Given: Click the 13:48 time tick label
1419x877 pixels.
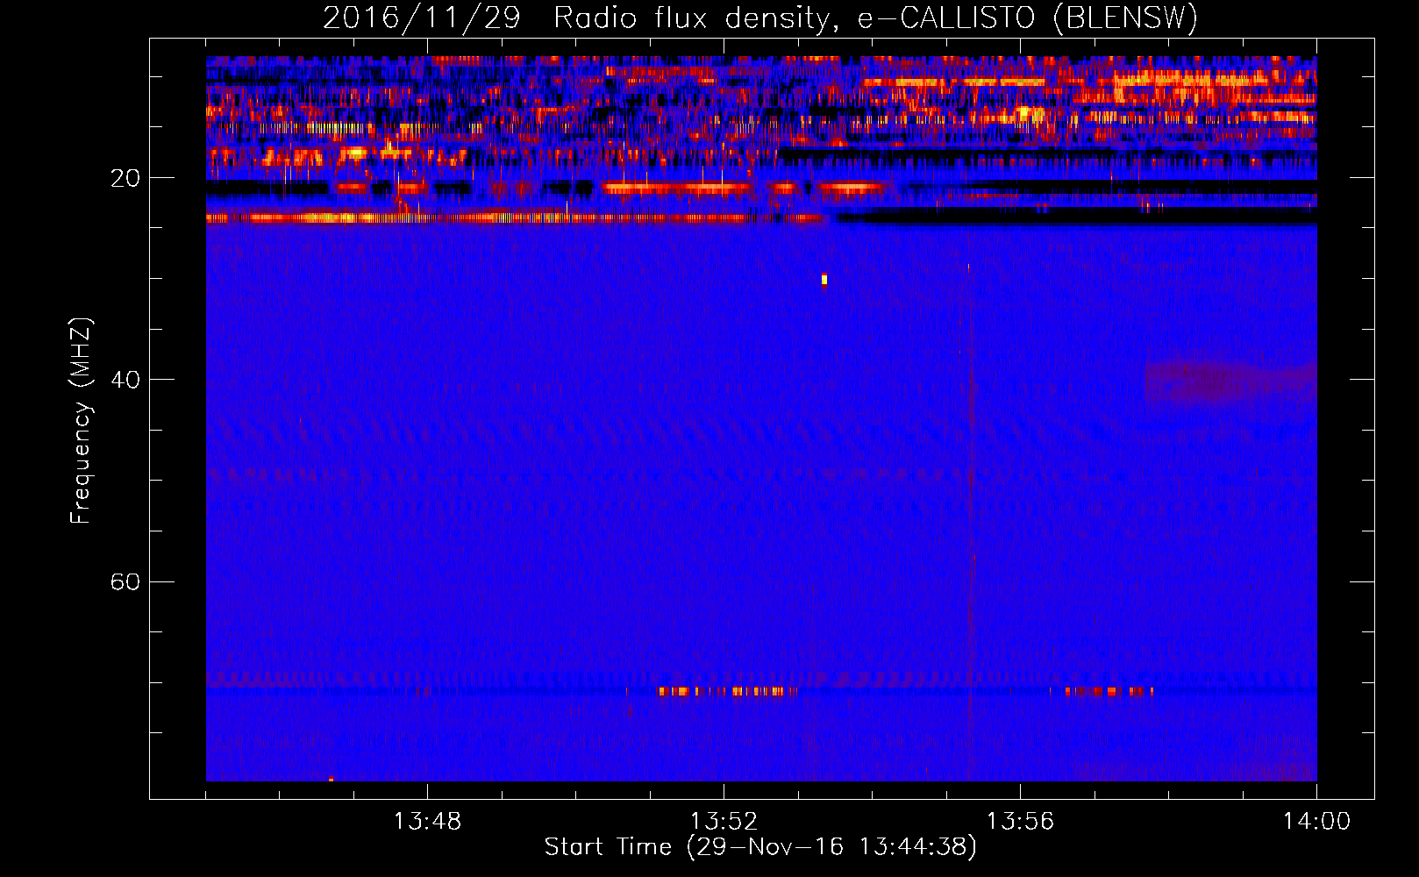Looking at the screenshot, I should point(427,822).
